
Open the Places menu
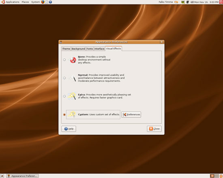coord(25,2)
